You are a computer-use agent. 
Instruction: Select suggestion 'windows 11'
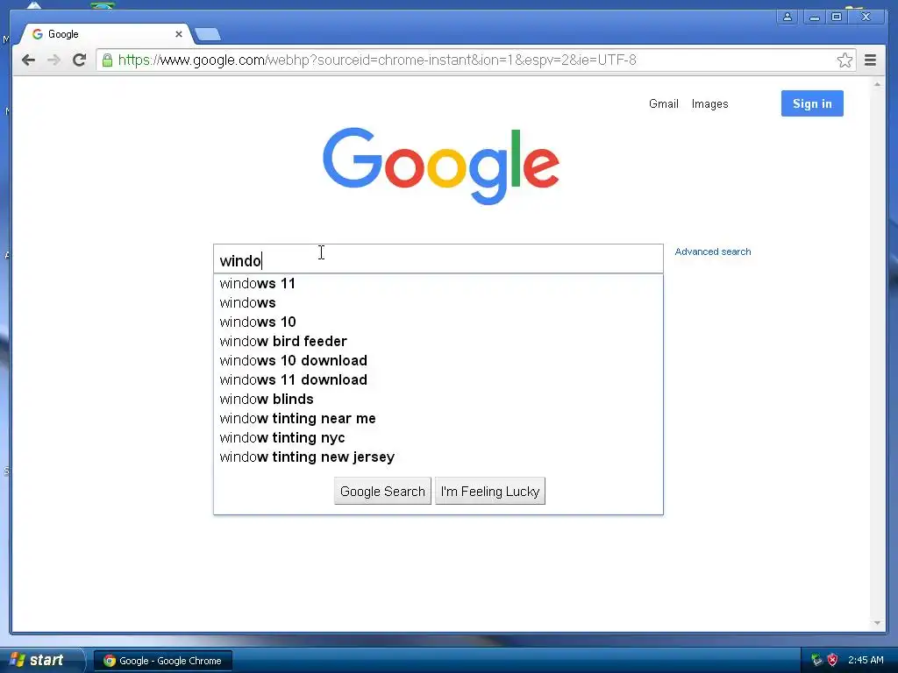pyautogui.click(x=438, y=283)
